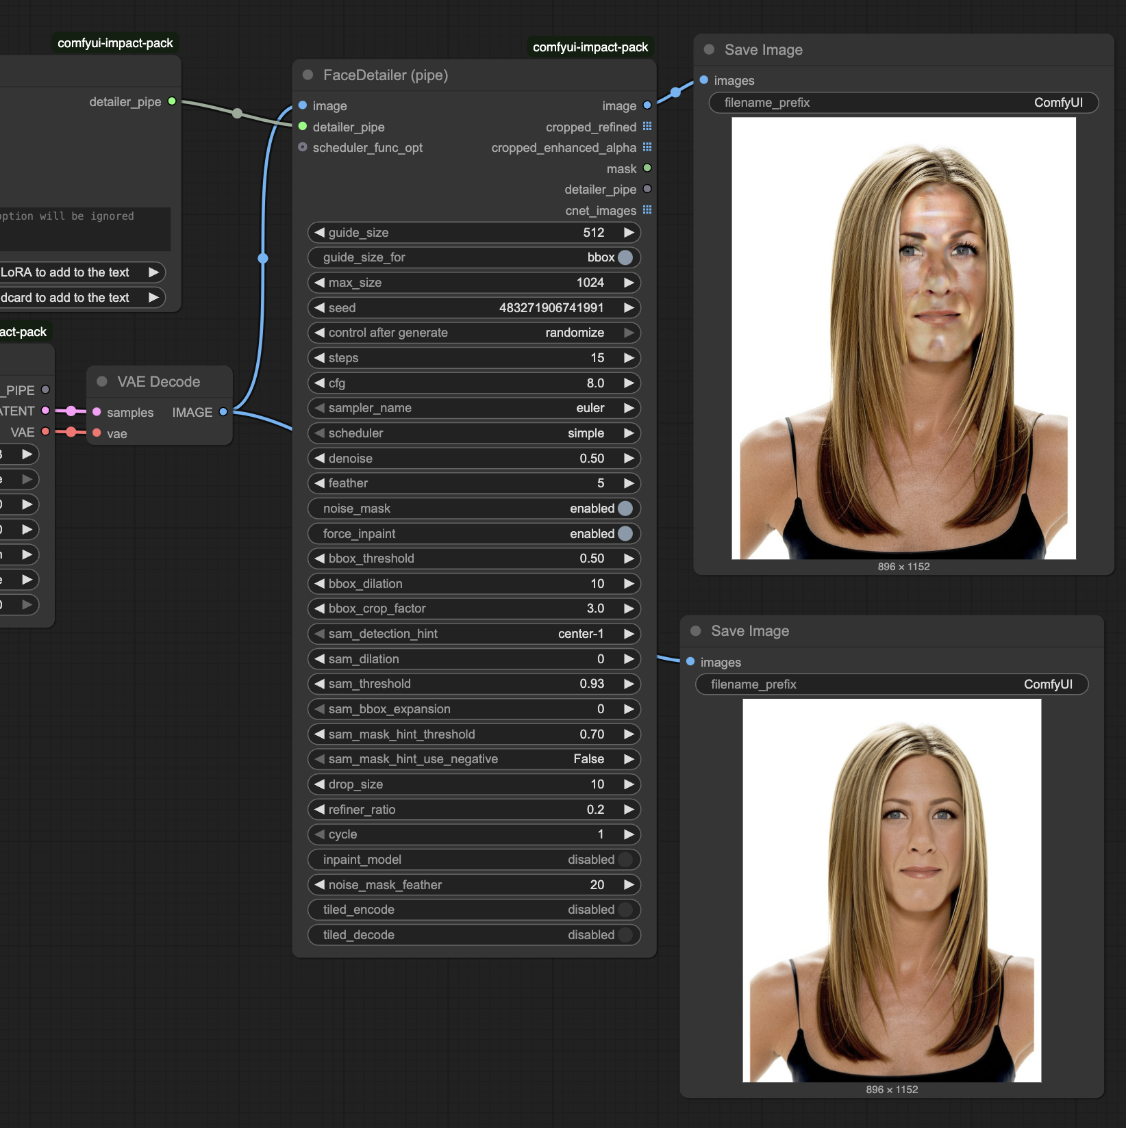This screenshot has height=1128, width=1126.
Task: Click seed value field
Action: pos(474,307)
